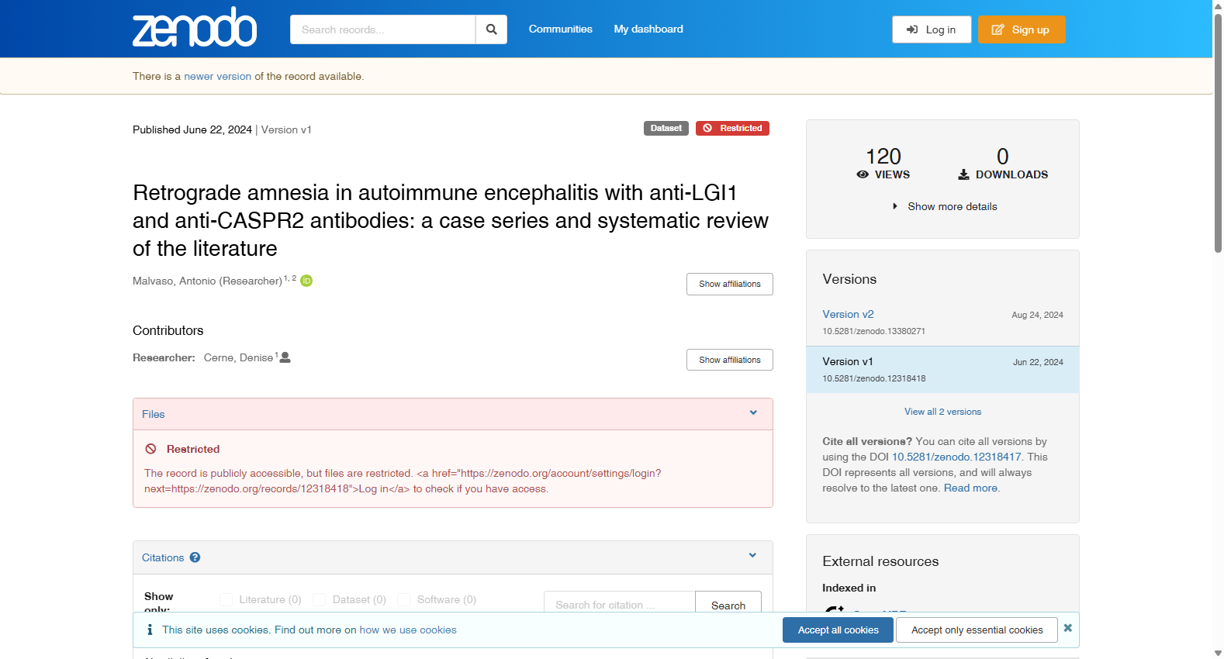The image size is (1224, 659).
Task: Open Version v2 link
Action: pyautogui.click(x=848, y=314)
